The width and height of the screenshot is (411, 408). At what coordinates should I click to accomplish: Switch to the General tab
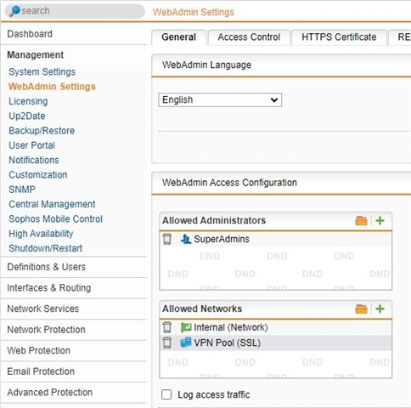point(179,37)
